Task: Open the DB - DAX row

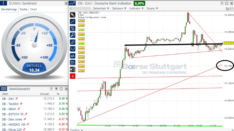Action: (34, 99)
